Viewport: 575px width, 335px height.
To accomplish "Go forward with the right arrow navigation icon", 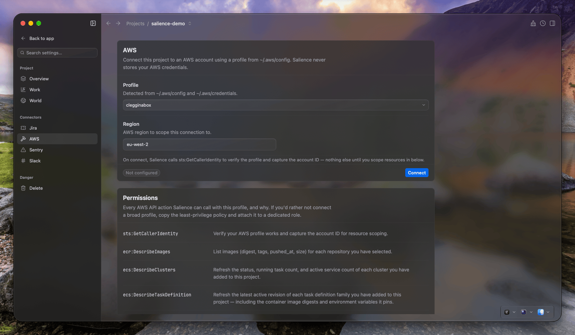I will coord(118,23).
